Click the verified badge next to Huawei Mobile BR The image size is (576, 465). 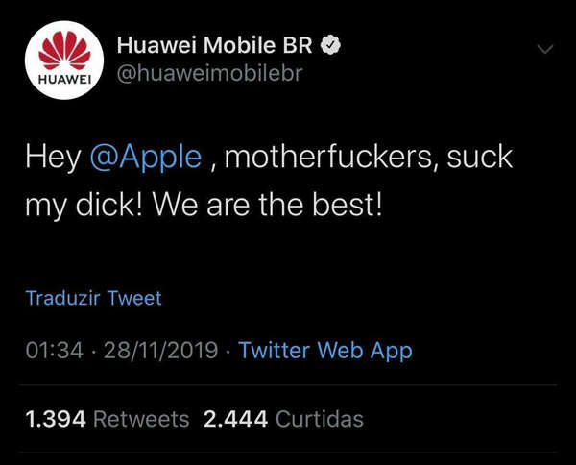330,45
